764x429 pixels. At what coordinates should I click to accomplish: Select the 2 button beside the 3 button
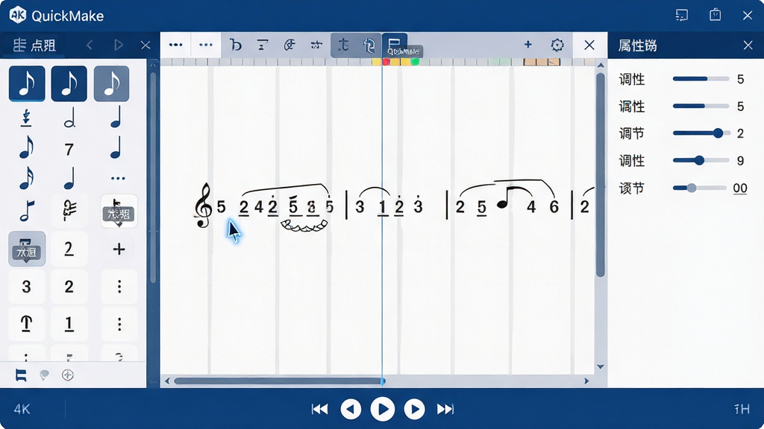point(69,287)
